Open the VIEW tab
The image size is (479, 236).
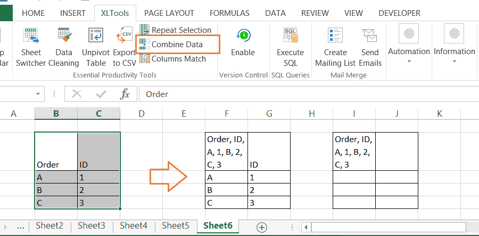[x=353, y=13]
